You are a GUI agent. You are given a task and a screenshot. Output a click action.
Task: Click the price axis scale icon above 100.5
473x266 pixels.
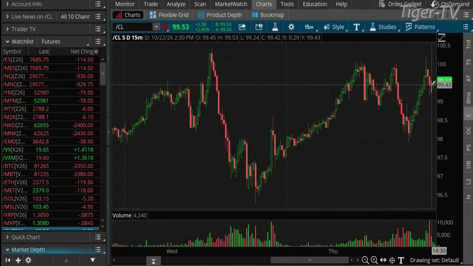click(442, 38)
